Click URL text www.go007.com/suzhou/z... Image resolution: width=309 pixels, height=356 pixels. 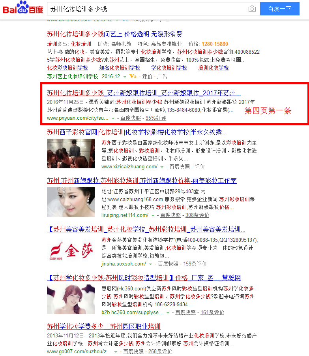pyautogui.click(x=79, y=352)
